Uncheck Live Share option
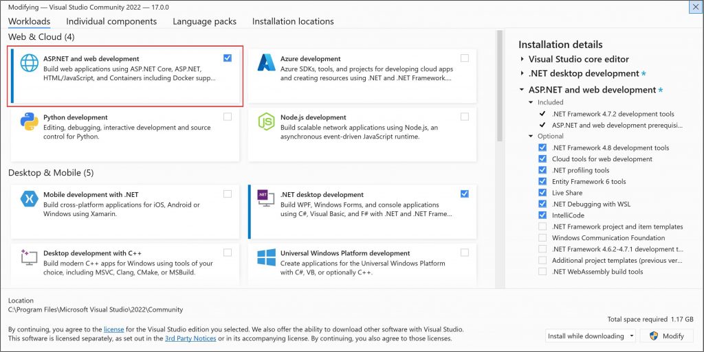Screen dimensions: 704x352 click(x=542, y=193)
